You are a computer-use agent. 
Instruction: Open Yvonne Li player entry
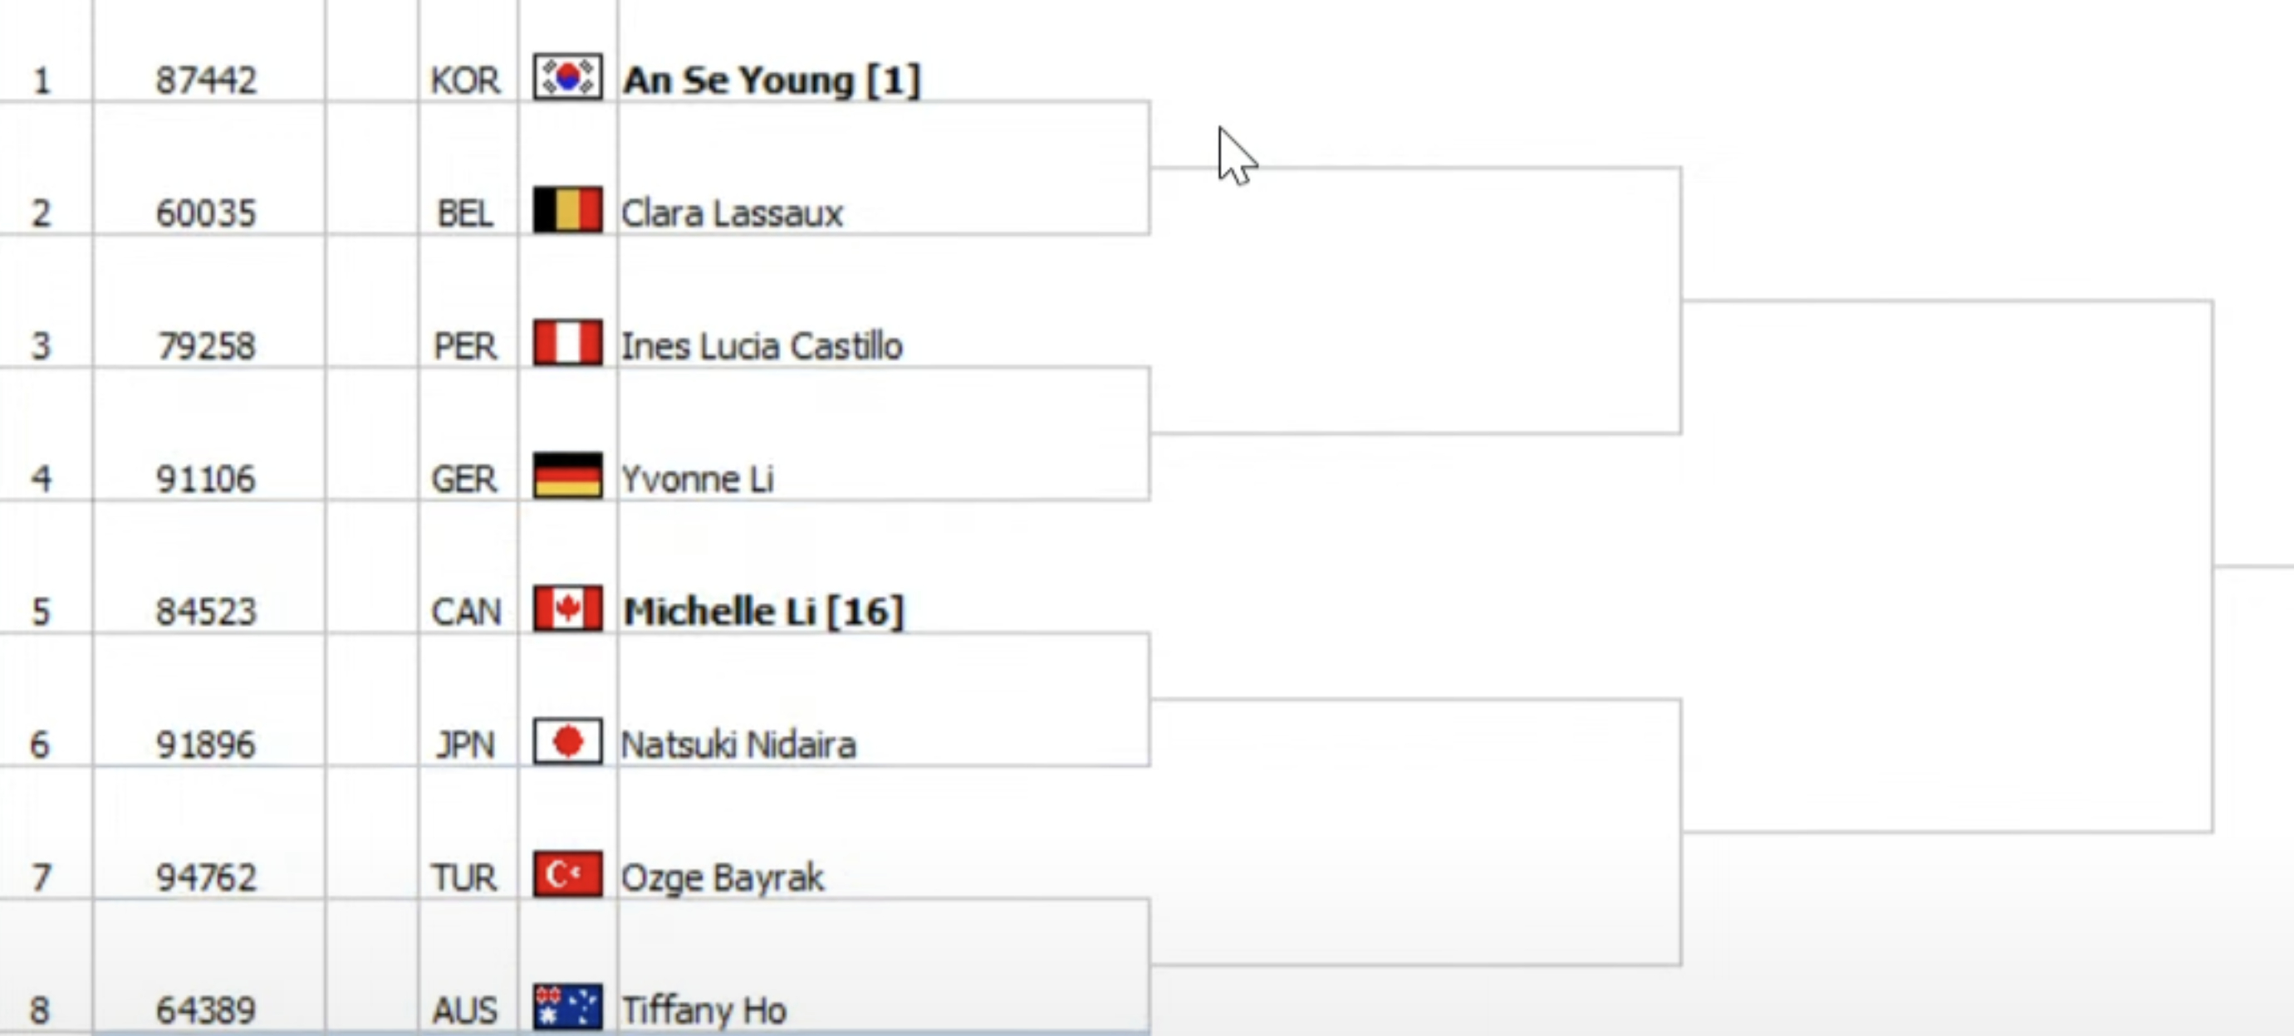coord(698,479)
